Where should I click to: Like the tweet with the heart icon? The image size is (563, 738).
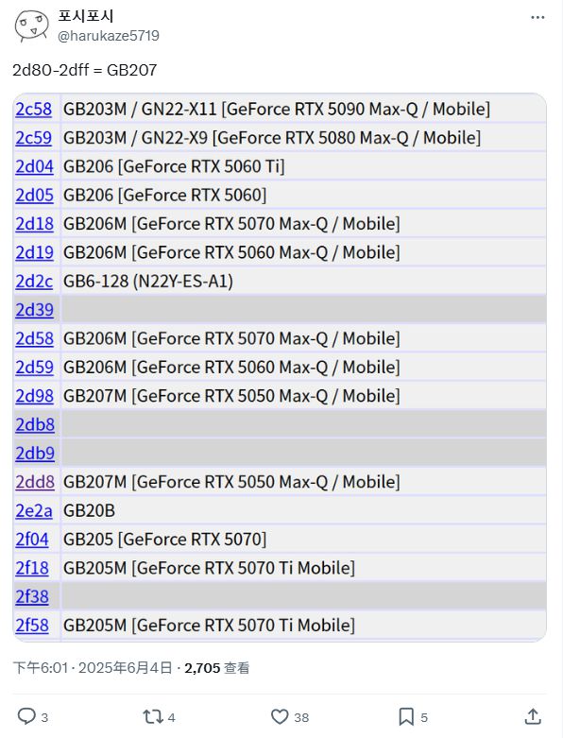click(280, 717)
